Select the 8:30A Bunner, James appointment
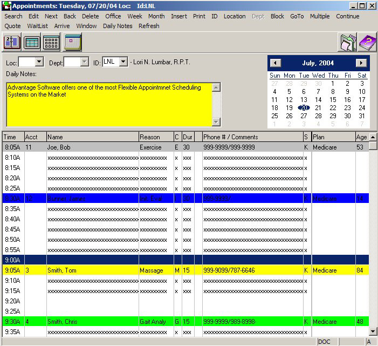This screenshot has width=378, height=346. pyautogui.click(x=185, y=198)
